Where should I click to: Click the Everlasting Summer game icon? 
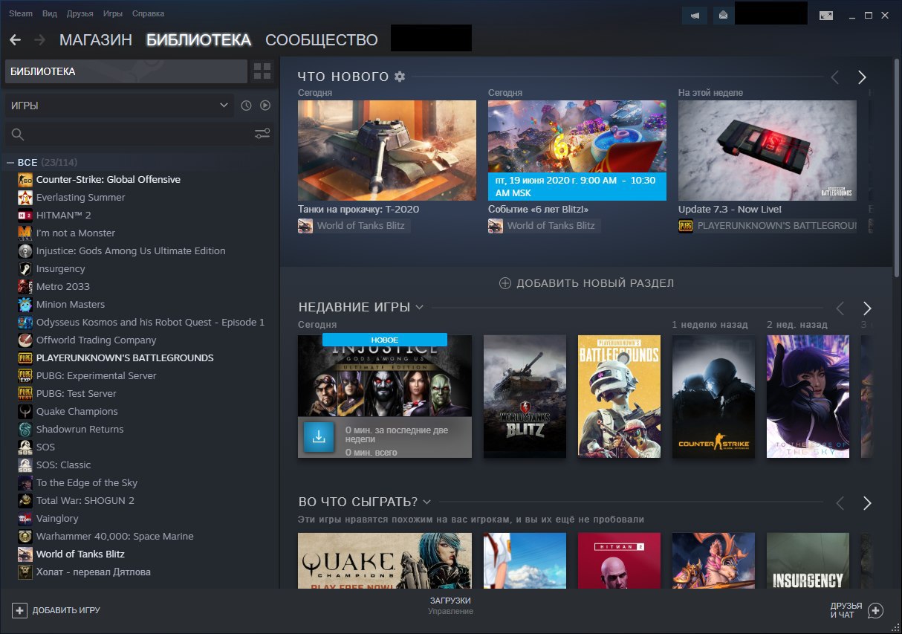coord(25,198)
